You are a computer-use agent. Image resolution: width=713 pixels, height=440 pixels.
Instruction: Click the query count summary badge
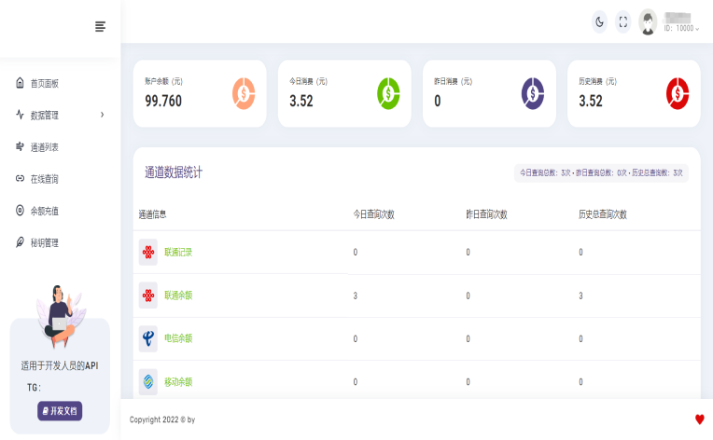601,172
